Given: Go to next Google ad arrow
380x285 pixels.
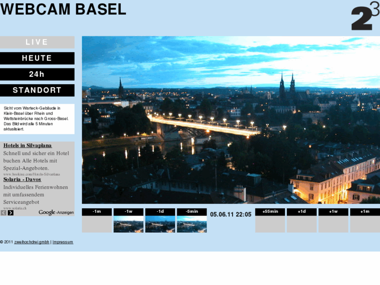Looking at the screenshot, I should coord(10,213).
